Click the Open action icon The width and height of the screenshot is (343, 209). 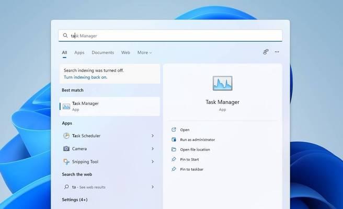(174, 130)
